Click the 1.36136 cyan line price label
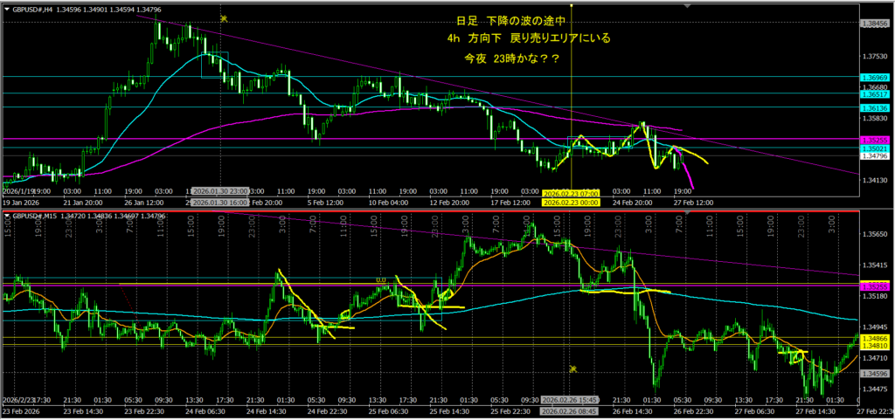Screen dimensions: 895x420 tap(875, 107)
